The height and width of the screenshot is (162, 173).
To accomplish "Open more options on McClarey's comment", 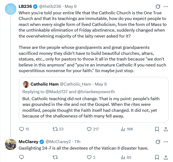I will tap(166, 142).
